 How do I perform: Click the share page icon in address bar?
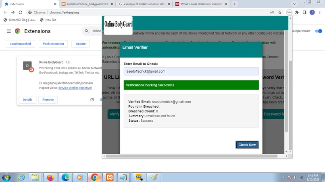(x=272, y=12)
